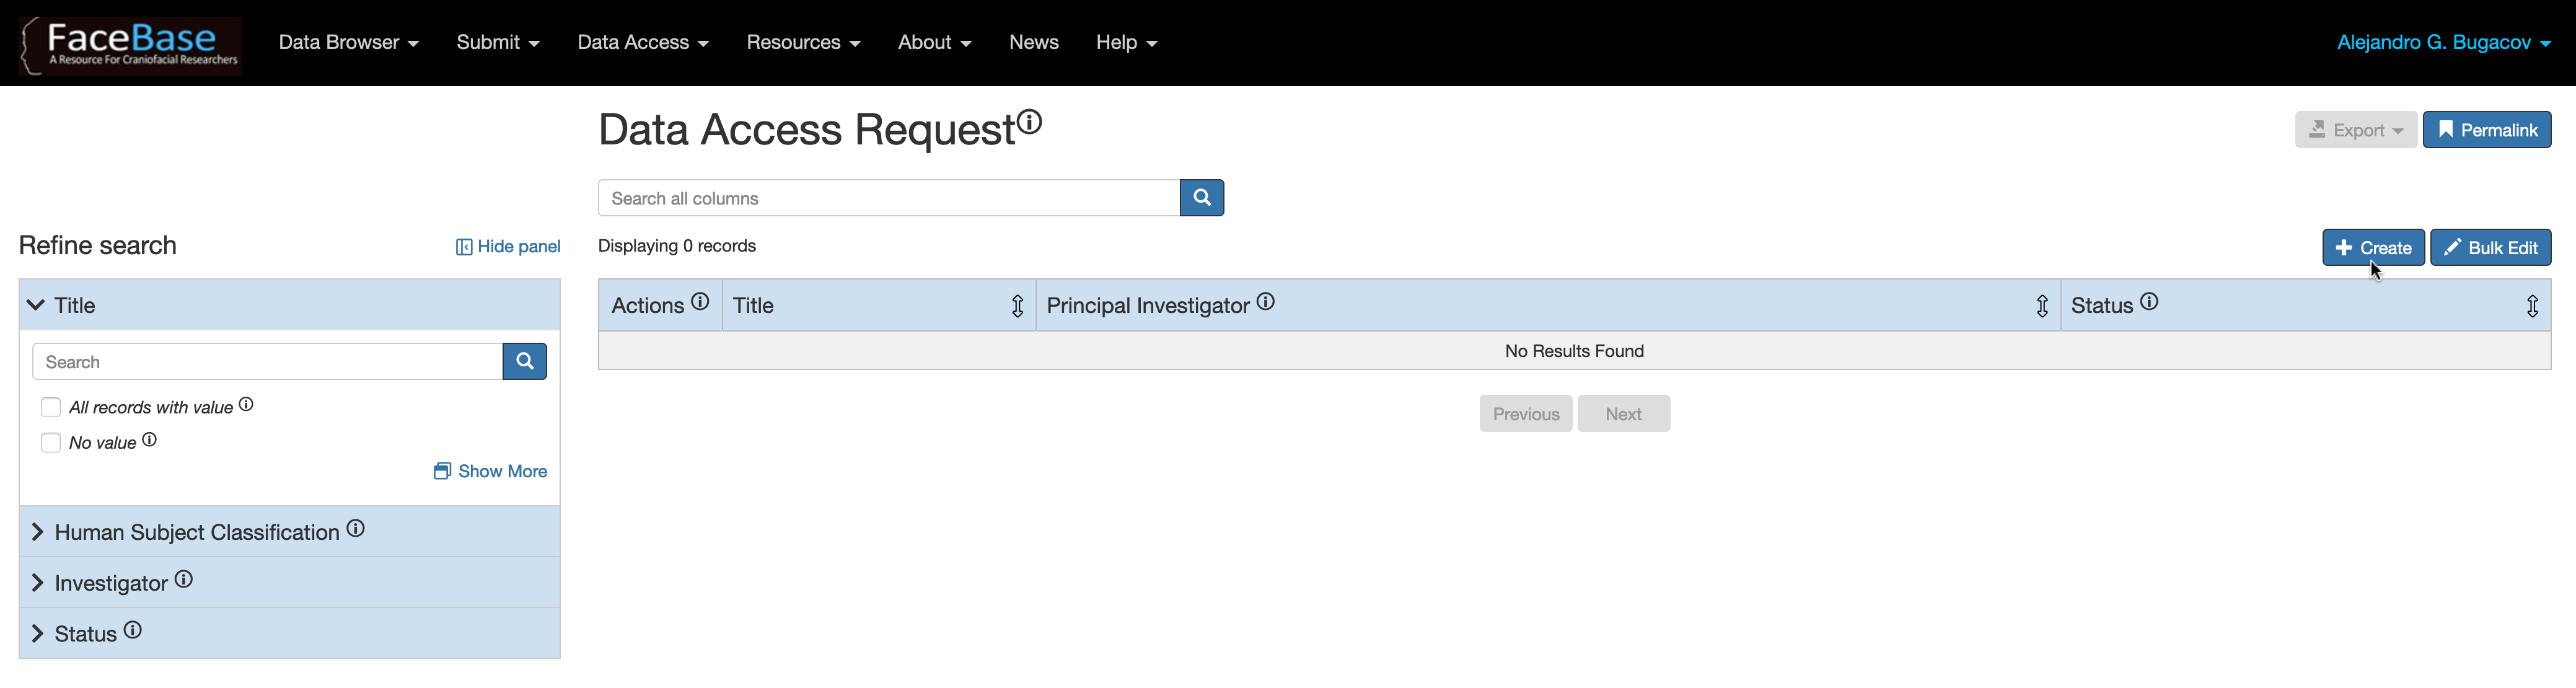Click the FaceBase logo
This screenshot has width=2576, height=688.
[x=130, y=45]
